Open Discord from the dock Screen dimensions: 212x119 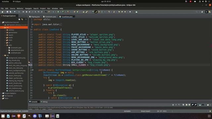click(35, 116)
